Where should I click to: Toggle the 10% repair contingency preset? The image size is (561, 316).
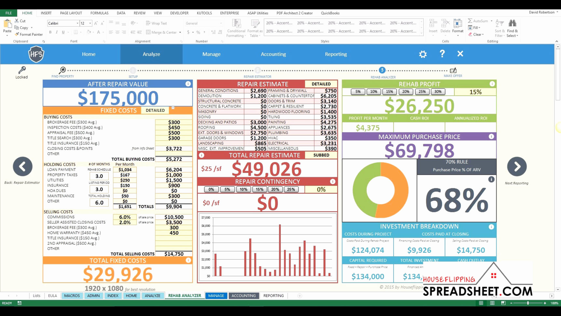click(x=243, y=189)
